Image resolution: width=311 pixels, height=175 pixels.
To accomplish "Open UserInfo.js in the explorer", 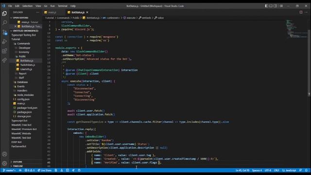I will tap(26, 69).
